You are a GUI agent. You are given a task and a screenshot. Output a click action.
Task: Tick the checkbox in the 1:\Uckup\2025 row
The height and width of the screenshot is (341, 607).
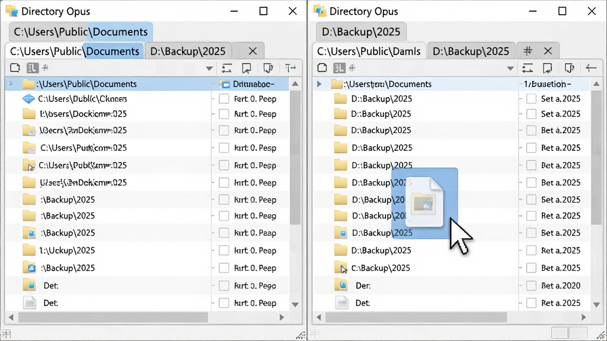pos(223,250)
